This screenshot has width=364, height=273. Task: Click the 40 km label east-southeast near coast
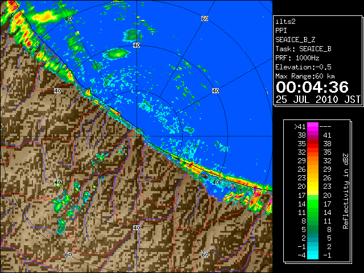216,182
